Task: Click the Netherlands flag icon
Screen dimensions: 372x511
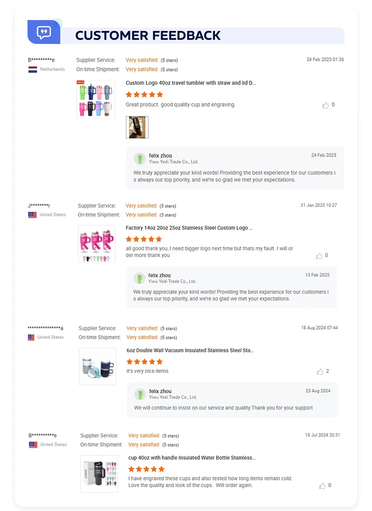Action: pos(32,70)
